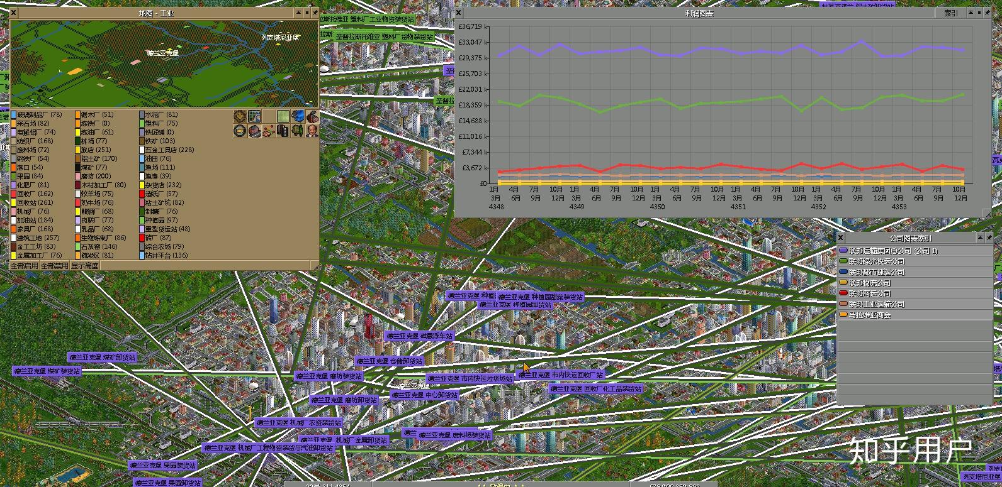The height and width of the screenshot is (487, 1002).
Task: Pin the 公司图表索引 window
Action: [988, 238]
